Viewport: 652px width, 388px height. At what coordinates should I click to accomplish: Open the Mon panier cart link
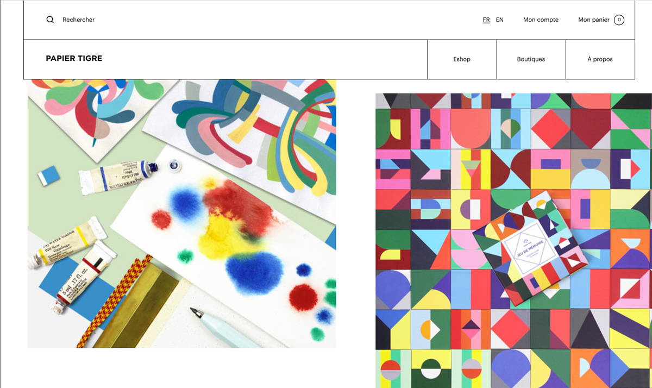[x=594, y=20]
